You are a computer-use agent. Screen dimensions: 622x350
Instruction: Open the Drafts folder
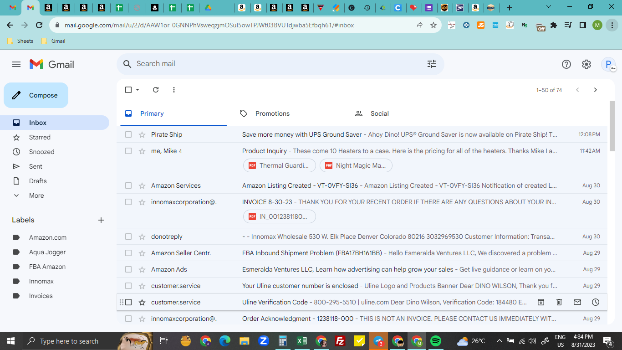(x=55, y=181)
